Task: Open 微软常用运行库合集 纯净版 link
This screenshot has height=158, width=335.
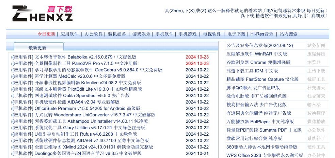Action: [x=254, y=138]
